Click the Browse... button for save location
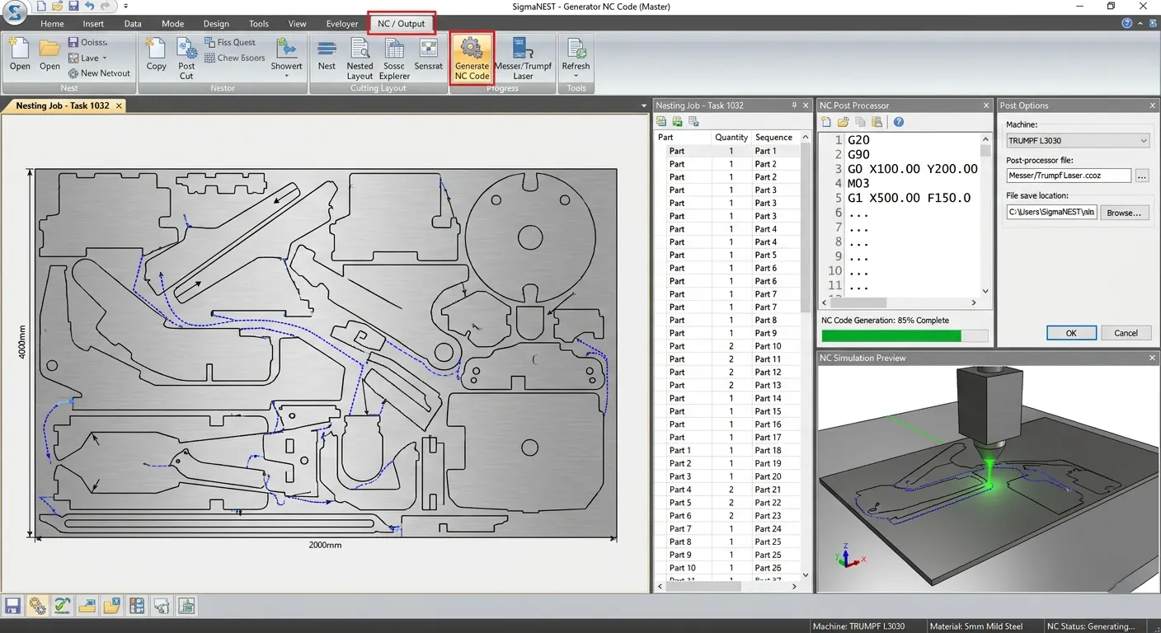The width and height of the screenshot is (1161, 633). tap(1125, 213)
